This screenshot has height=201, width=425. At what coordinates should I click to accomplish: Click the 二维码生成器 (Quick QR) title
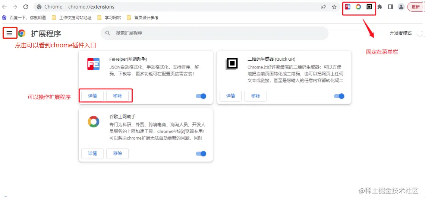click(271, 59)
